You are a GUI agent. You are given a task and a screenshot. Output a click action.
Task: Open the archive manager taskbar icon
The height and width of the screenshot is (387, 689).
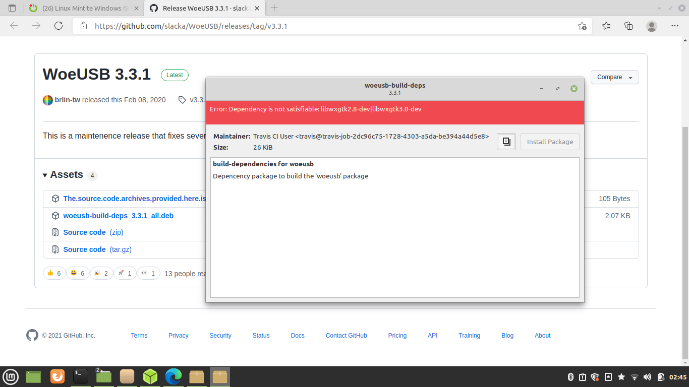127,376
